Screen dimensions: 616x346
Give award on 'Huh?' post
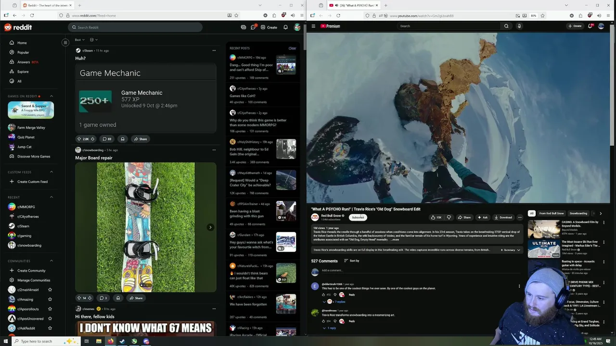[123, 139]
